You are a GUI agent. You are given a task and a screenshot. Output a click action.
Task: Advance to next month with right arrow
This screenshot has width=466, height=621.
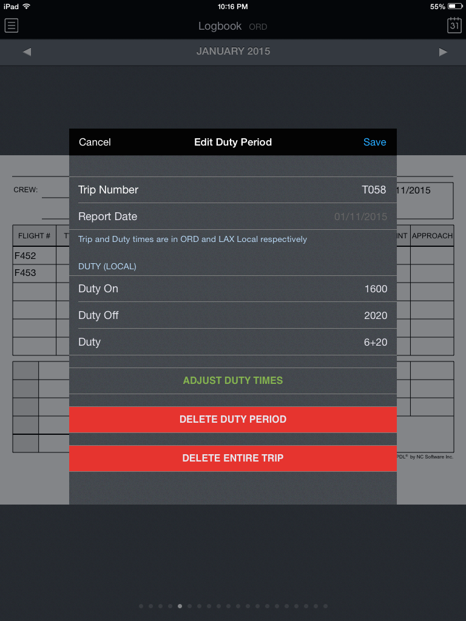point(443,52)
